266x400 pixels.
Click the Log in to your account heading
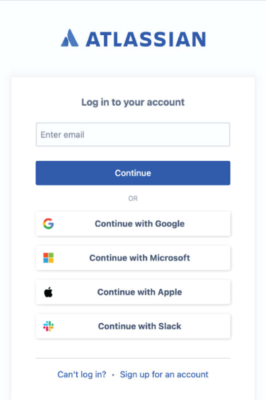coord(133,102)
